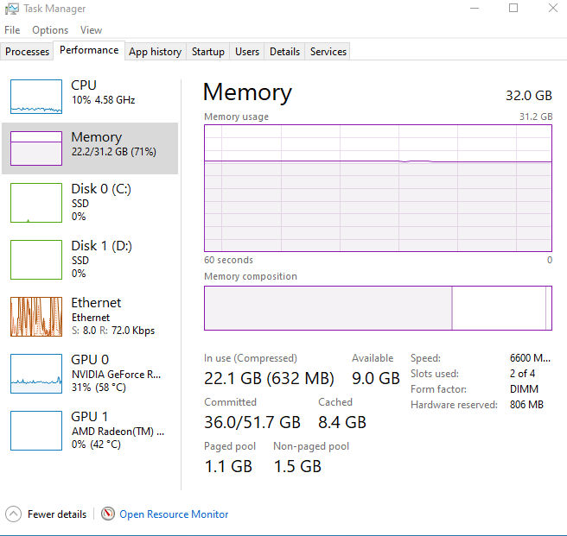The width and height of the screenshot is (567, 536).
Task: Switch to the Details tab
Action: tap(284, 52)
